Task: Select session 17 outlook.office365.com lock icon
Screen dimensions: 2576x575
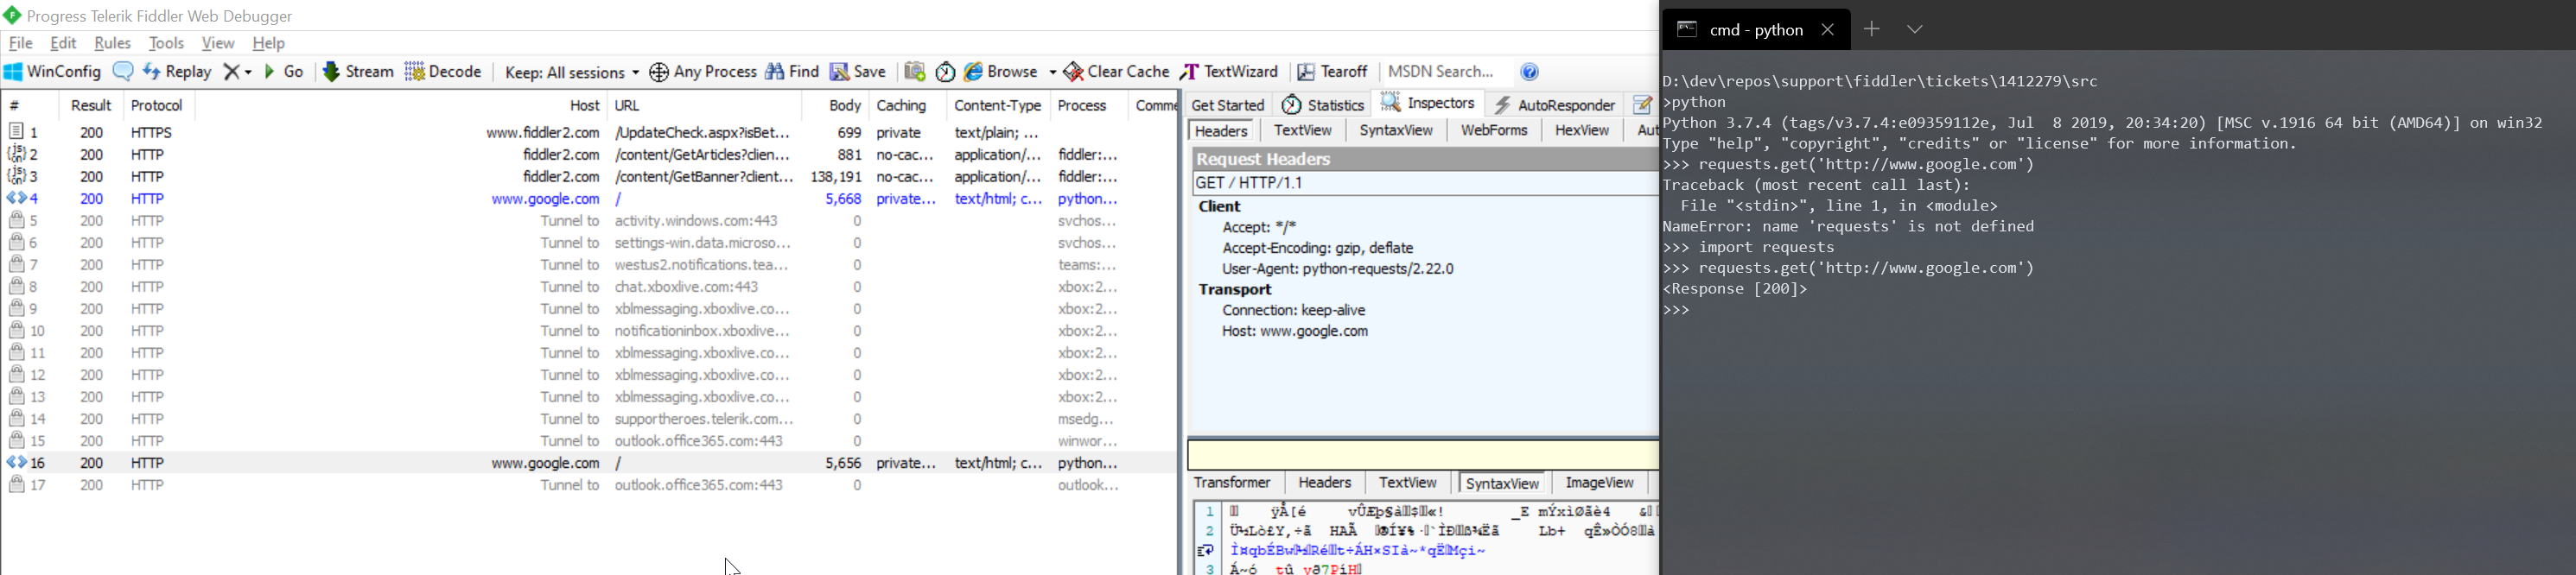Action: [17, 484]
